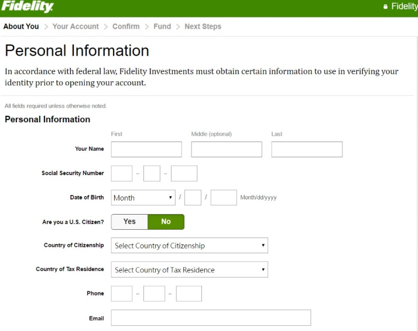
Task: Focus the last Social Security Number box
Action: click(x=184, y=174)
